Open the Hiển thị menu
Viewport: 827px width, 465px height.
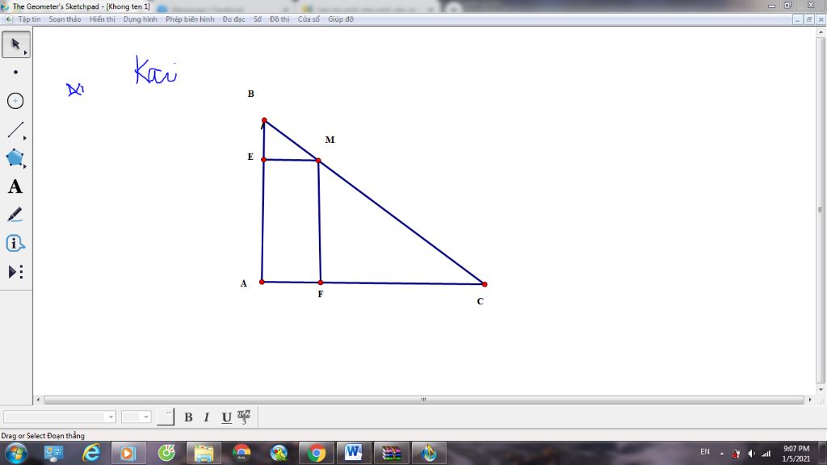tap(103, 19)
